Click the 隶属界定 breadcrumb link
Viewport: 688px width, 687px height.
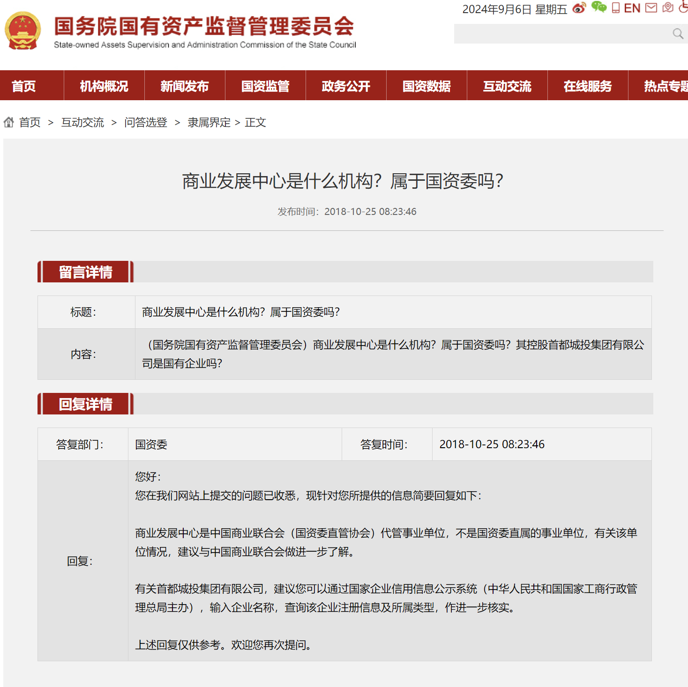[209, 122]
